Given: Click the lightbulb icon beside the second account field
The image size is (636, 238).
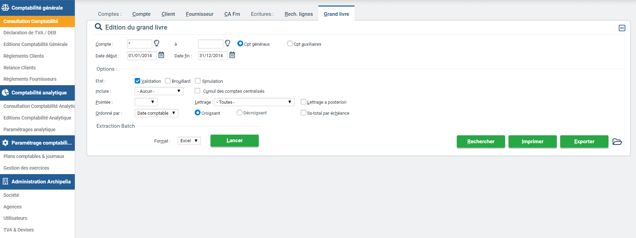Looking at the screenshot, I should (x=227, y=43).
